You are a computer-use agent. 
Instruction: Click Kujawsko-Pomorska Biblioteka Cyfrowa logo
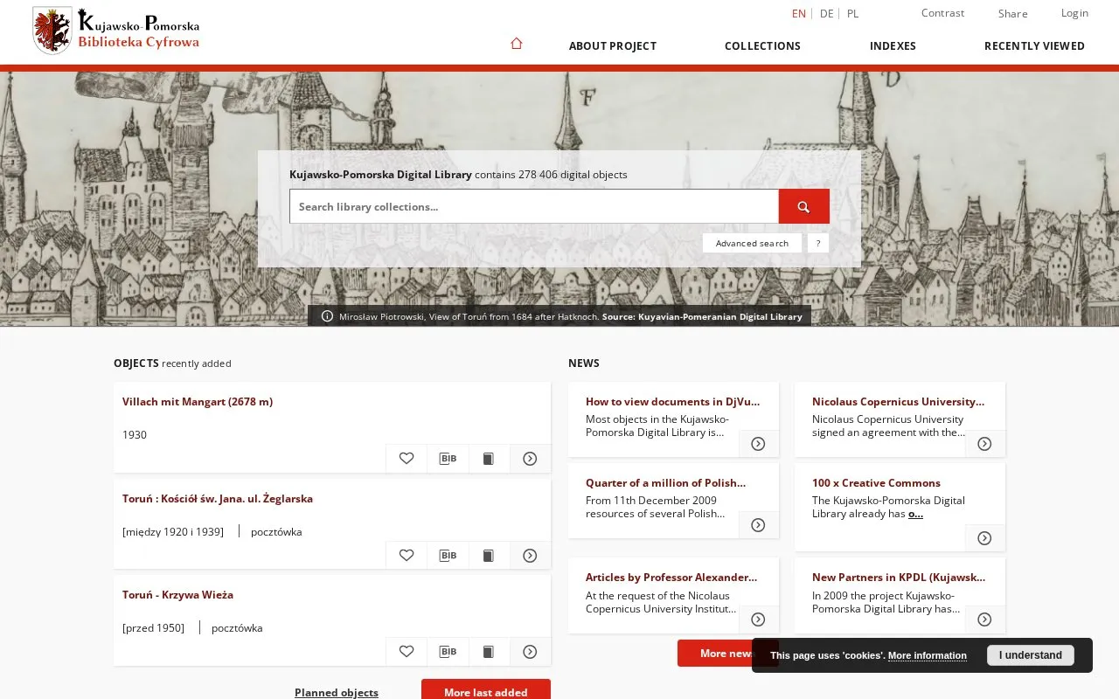[116, 31]
